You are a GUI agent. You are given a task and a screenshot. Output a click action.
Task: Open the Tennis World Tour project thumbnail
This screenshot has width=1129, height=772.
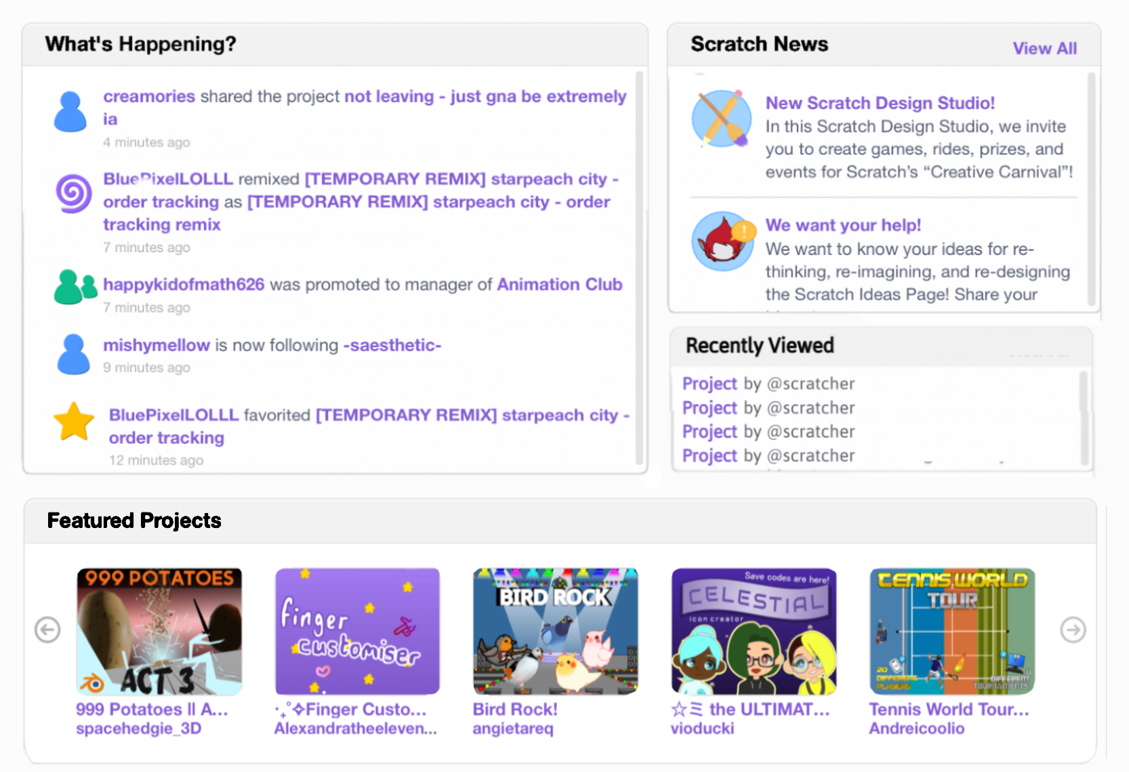[x=952, y=631]
